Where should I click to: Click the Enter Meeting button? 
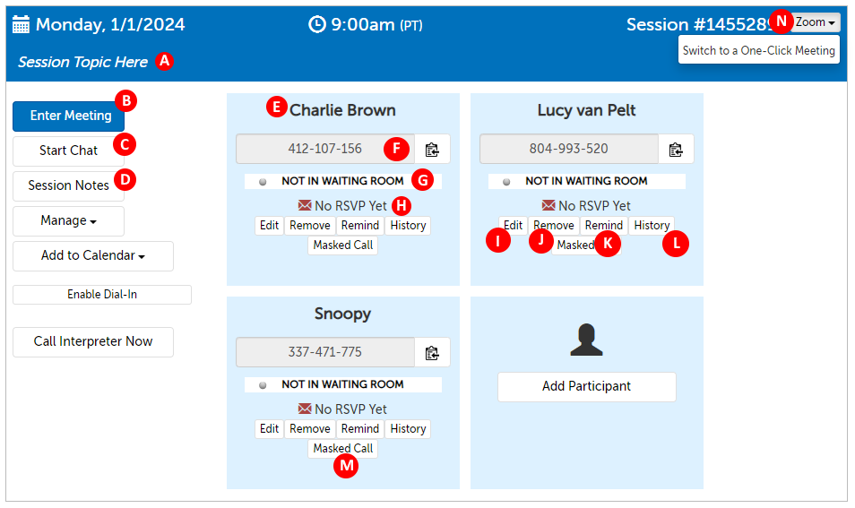(69, 116)
